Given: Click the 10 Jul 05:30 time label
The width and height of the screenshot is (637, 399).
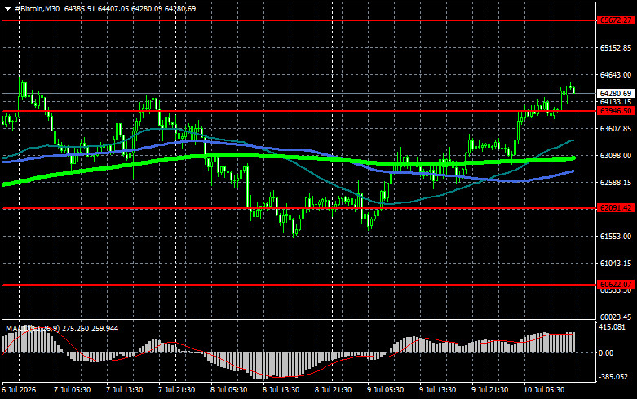Looking at the screenshot, I should [x=544, y=390].
